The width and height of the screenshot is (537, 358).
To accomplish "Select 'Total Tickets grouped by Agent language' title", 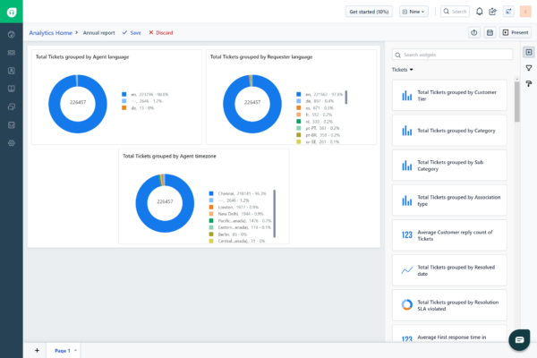I will 82,57.
